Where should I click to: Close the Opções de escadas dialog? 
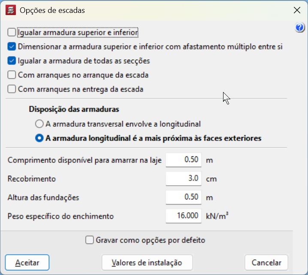tap(296, 9)
